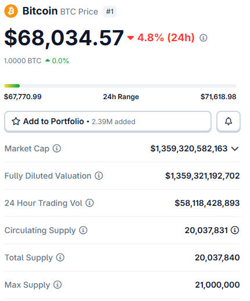Show Market Cap info tooltip icon
This screenshot has height=301, width=250.
57,148
